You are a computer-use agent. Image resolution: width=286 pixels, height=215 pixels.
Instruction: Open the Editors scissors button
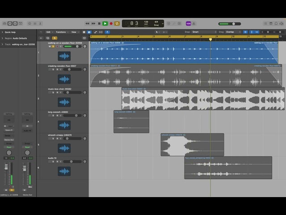(x=40, y=23)
